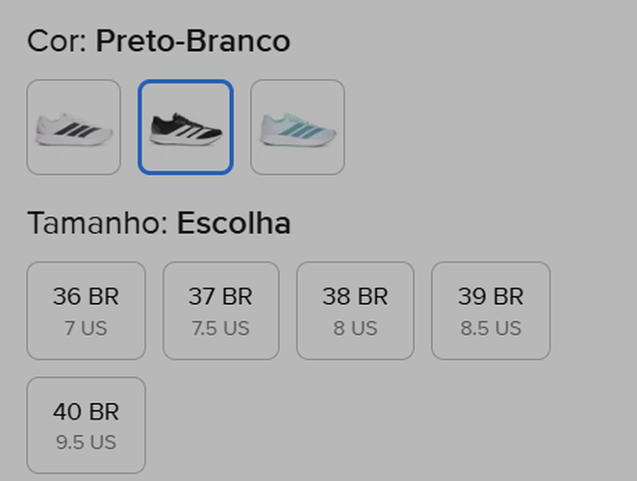The width and height of the screenshot is (637, 481).
Task: Pick the 9.5 US size button
Action: coord(86,443)
